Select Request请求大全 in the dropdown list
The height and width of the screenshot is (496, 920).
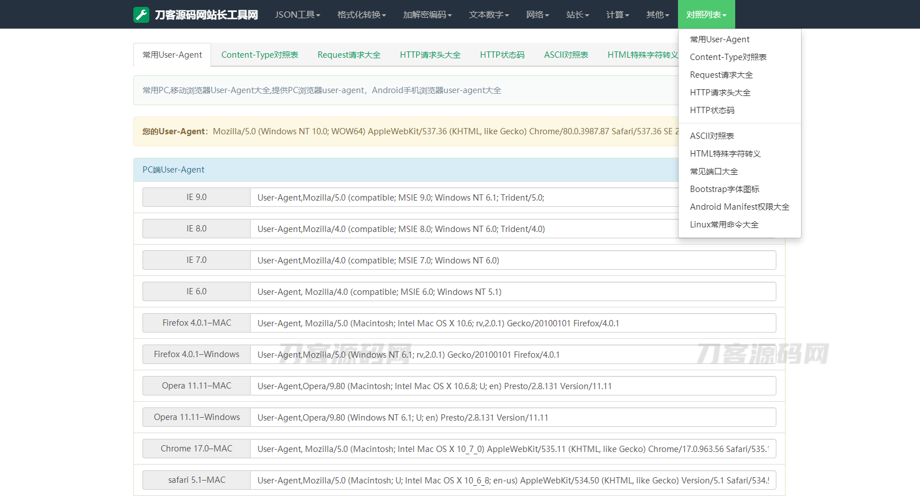coord(721,75)
